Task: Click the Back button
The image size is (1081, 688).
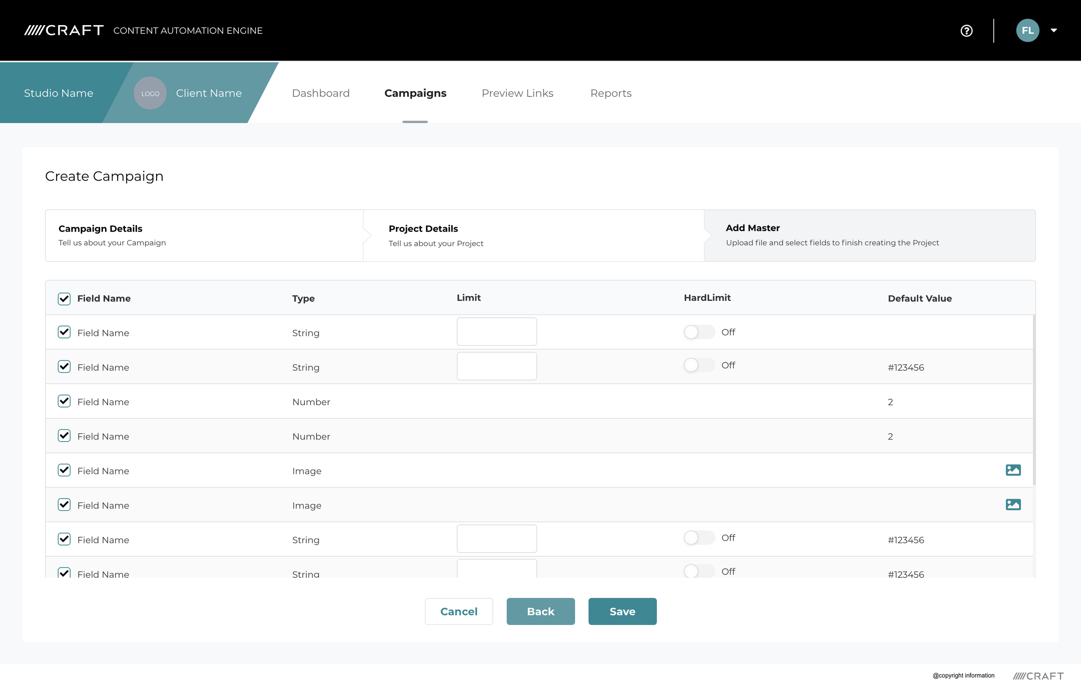Action: (x=540, y=611)
